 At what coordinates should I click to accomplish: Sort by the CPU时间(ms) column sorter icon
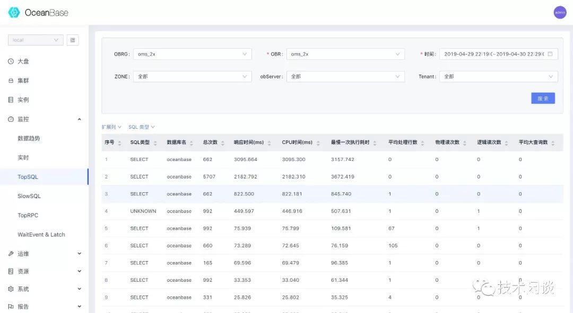(x=318, y=143)
